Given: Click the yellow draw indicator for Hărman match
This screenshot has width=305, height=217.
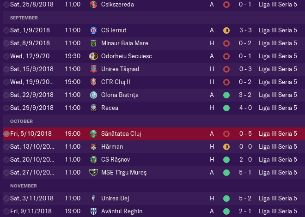Looking at the screenshot, I should tap(226, 147).
